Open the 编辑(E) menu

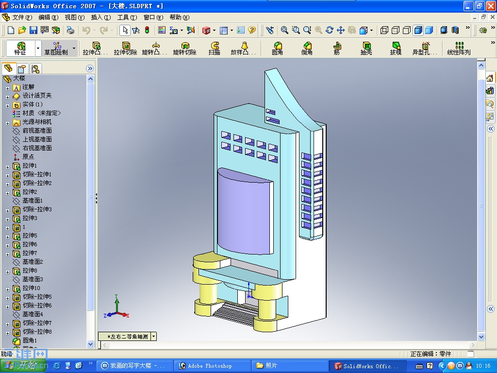tap(48, 17)
